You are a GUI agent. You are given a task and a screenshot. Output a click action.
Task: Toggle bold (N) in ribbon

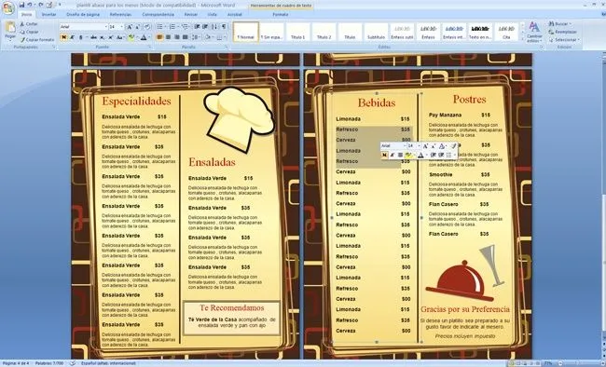(x=63, y=37)
